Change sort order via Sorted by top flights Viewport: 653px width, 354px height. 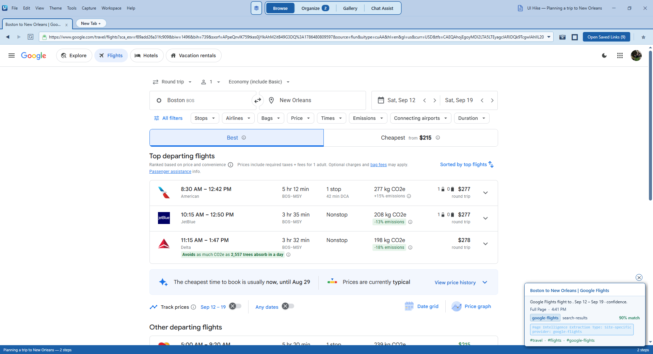[x=467, y=164]
